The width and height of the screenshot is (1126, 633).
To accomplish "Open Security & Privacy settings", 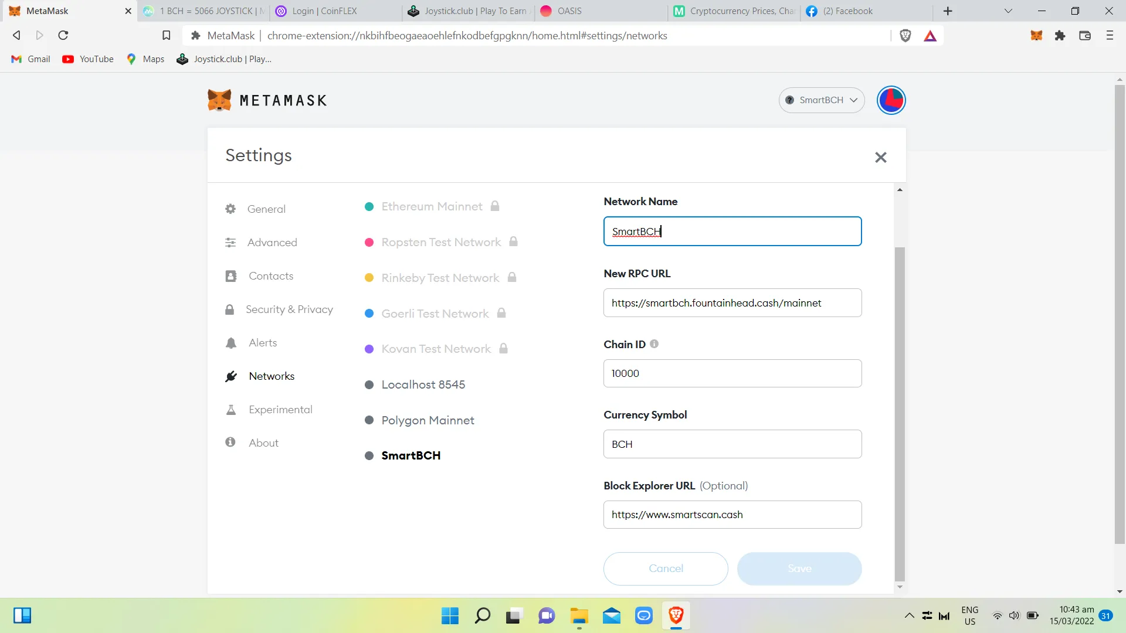I will [x=279, y=309].
